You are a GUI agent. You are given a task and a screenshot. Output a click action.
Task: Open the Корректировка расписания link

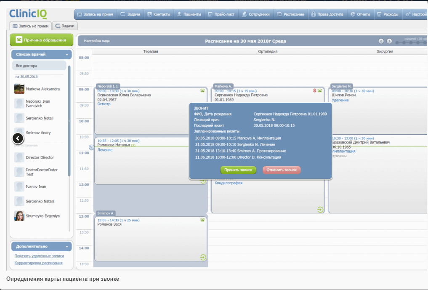(x=38, y=263)
